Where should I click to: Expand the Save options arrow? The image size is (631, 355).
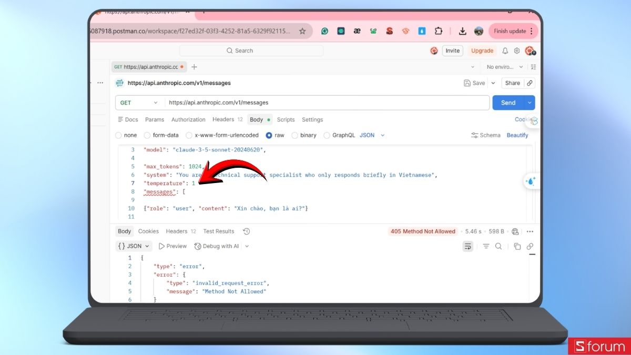pos(493,83)
